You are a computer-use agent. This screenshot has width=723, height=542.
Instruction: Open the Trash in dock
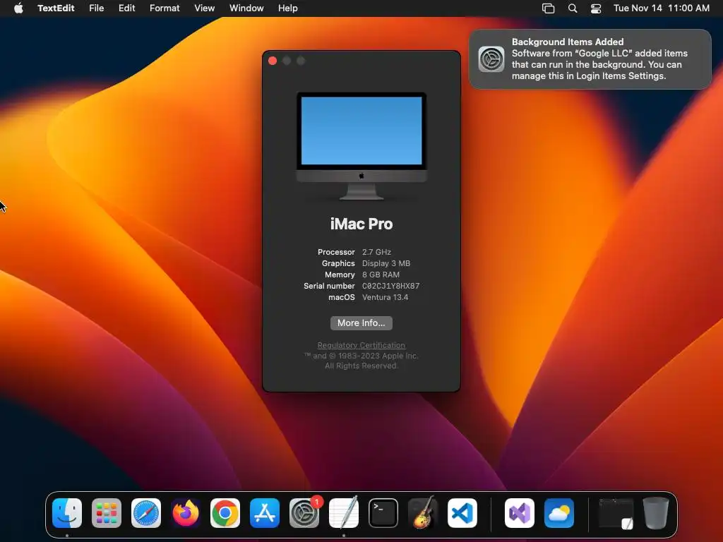pyautogui.click(x=656, y=512)
